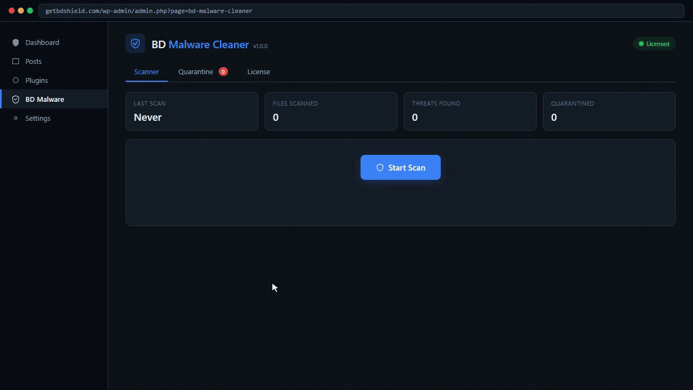Click the Settings dot icon in sidebar
693x390 pixels.
16,118
